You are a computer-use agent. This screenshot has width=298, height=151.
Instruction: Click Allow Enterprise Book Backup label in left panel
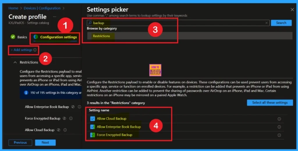point(47,107)
